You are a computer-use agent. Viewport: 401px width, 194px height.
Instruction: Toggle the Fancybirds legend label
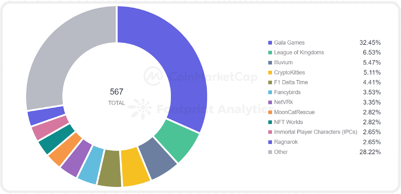tap(287, 92)
